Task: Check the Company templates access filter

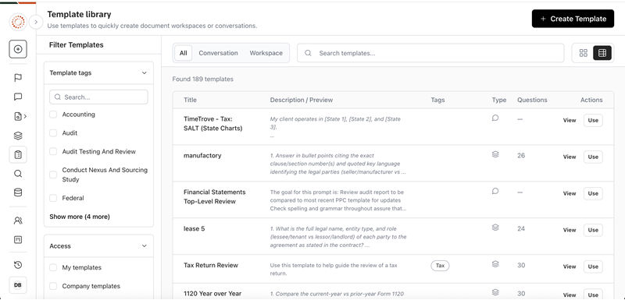Action: [53, 286]
